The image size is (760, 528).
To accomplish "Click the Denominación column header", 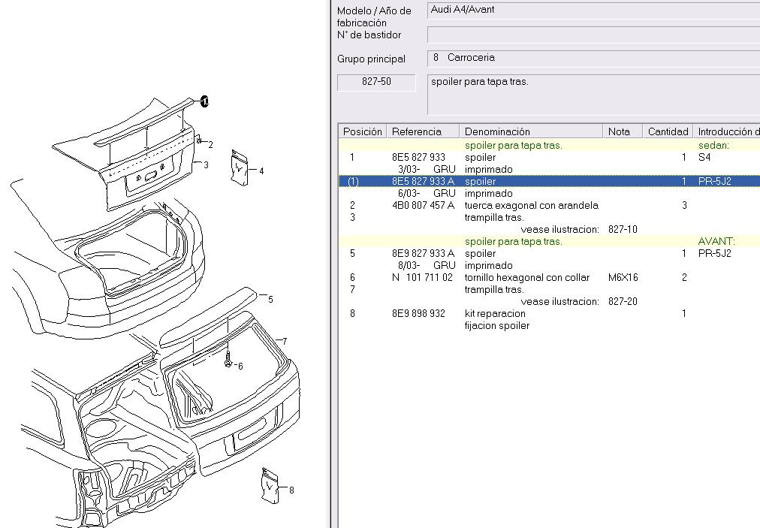I will coord(531,131).
